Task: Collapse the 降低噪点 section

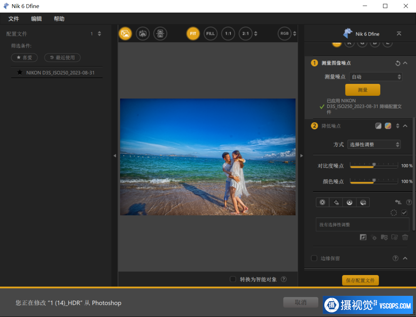Action: click(405, 126)
